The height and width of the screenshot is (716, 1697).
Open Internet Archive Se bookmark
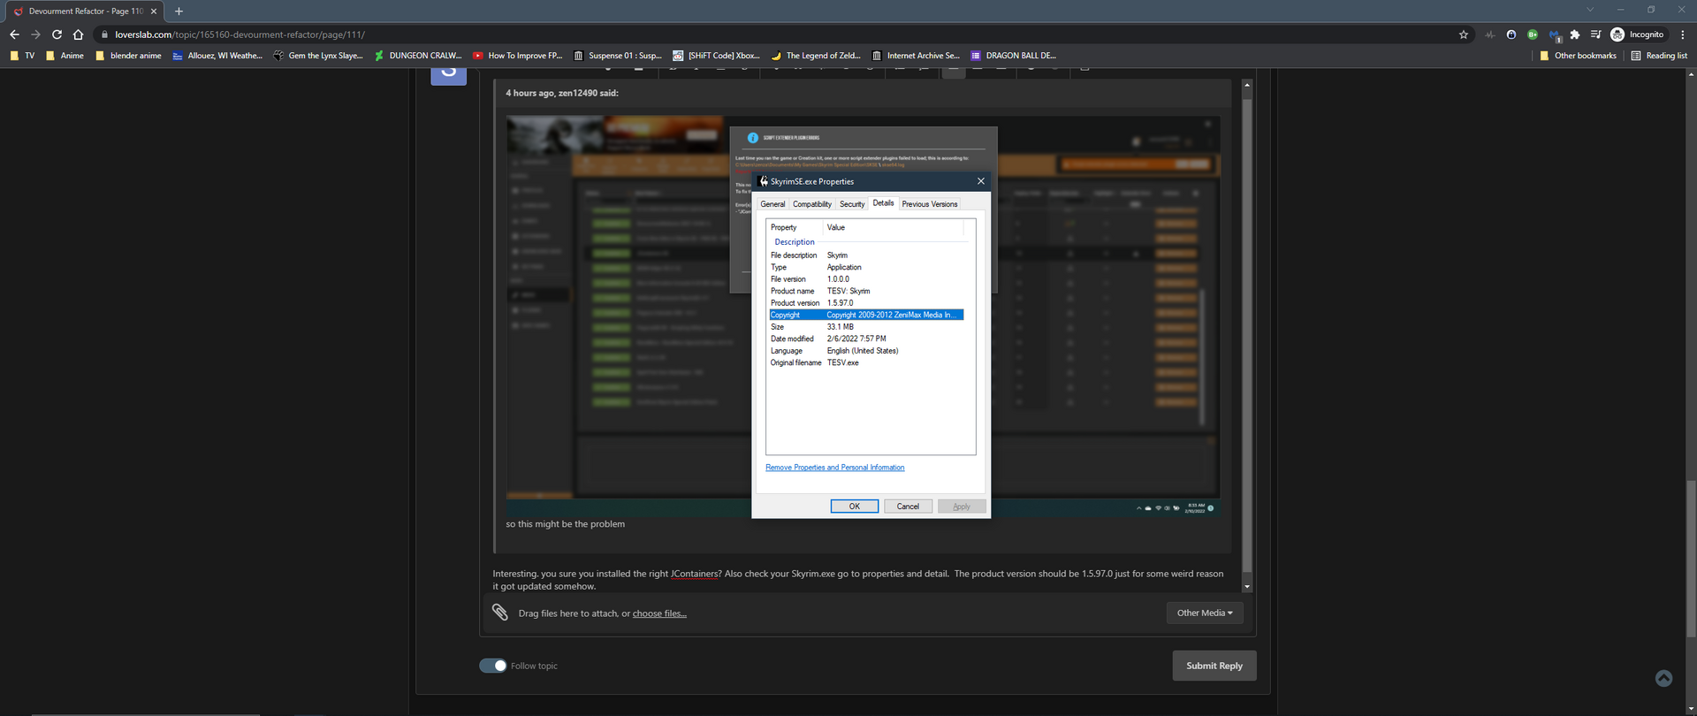point(916,56)
